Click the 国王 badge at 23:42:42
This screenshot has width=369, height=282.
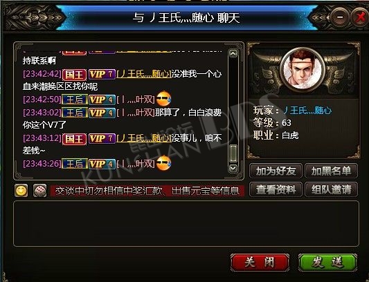pyautogui.click(x=74, y=74)
